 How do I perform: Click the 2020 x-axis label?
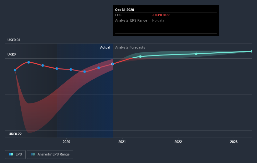point(66,142)
